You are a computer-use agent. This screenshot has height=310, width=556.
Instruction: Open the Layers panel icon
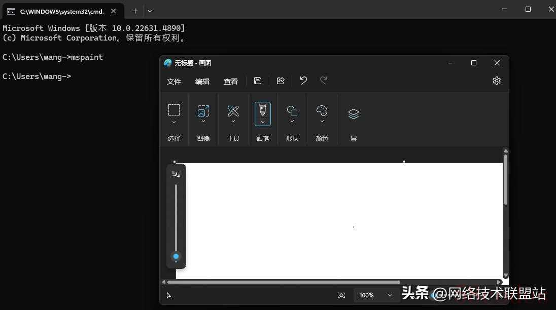pyautogui.click(x=354, y=114)
